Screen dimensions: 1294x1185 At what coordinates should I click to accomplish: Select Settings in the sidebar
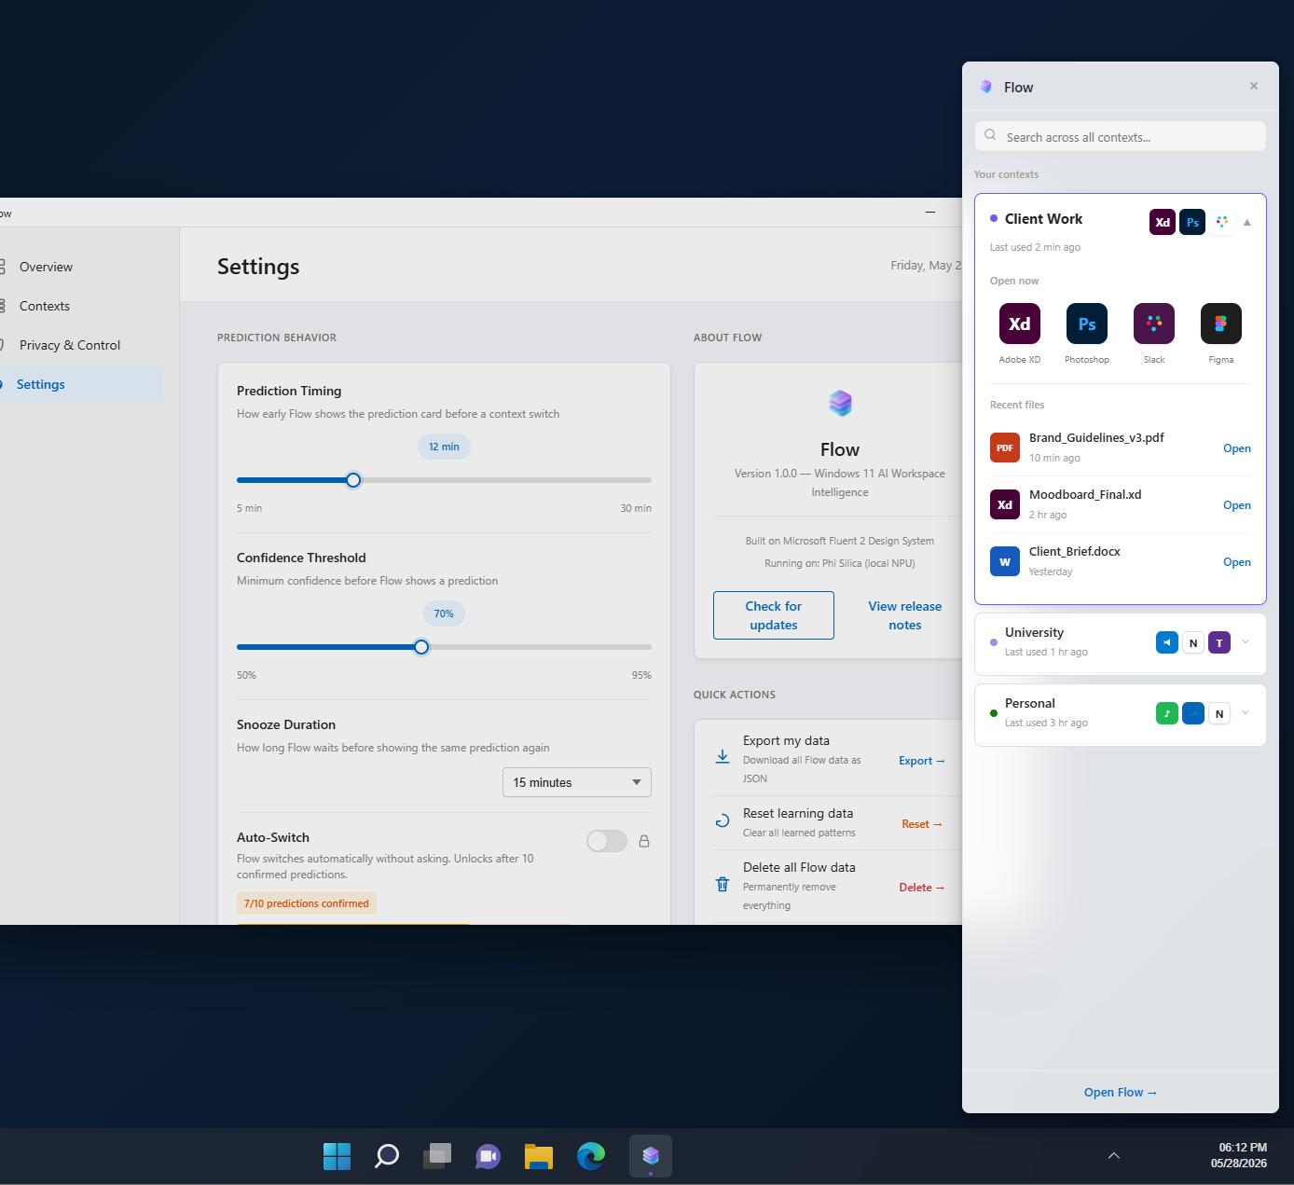click(79, 384)
